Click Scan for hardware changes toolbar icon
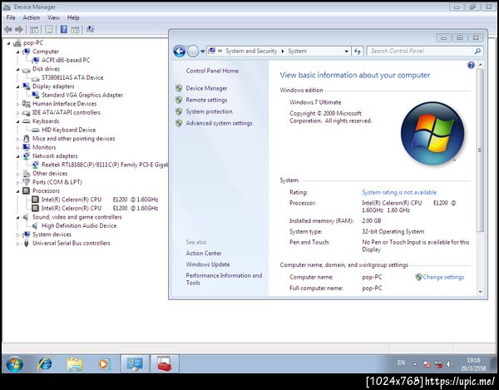 (x=90, y=30)
